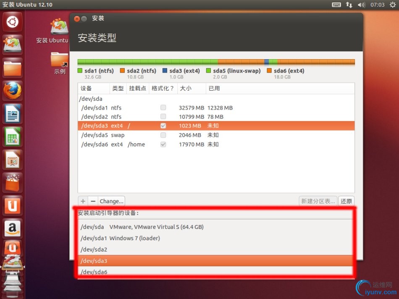Select the /dev/sda6 ext4 row in the table

click(216, 144)
